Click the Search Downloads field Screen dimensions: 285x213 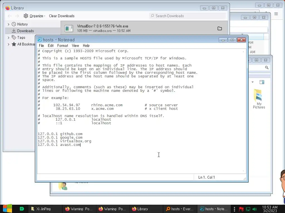click(188, 16)
